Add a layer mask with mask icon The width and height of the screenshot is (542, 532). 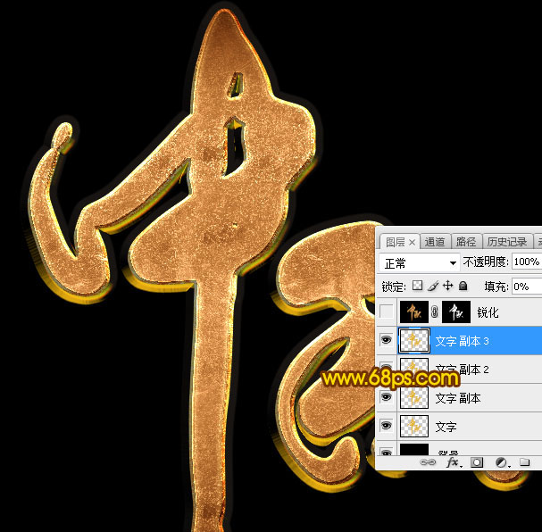(x=477, y=462)
